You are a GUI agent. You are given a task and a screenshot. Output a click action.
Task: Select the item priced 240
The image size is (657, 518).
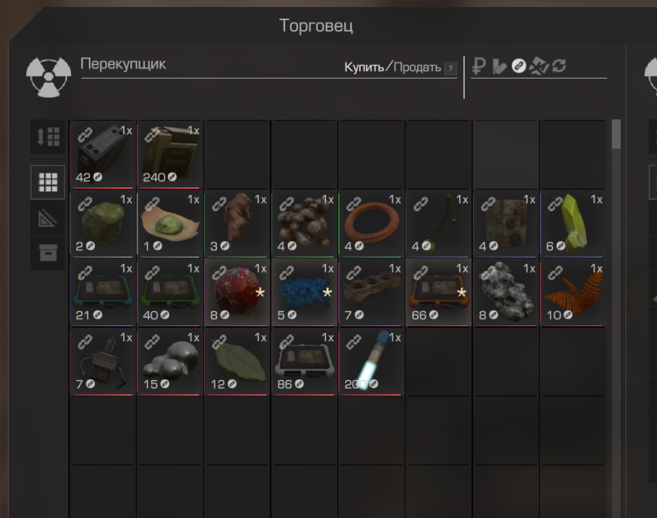tap(170, 154)
